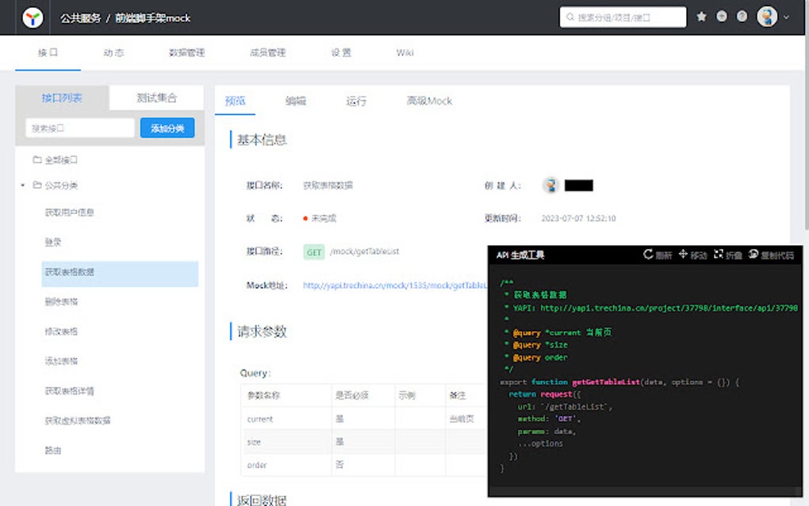This screenshot has height=506, width=809.
Task: Click the add project plus icon
Action: click(x=720, y=16)
